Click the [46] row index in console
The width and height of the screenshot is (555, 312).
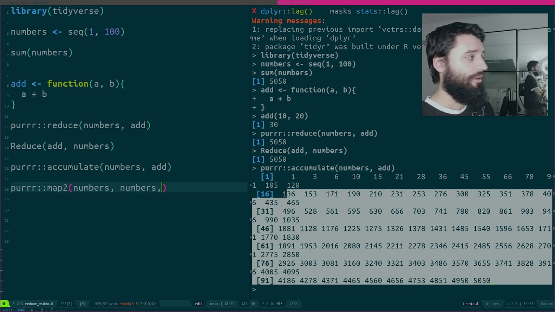pyautogui.click(x=265, y=228)
